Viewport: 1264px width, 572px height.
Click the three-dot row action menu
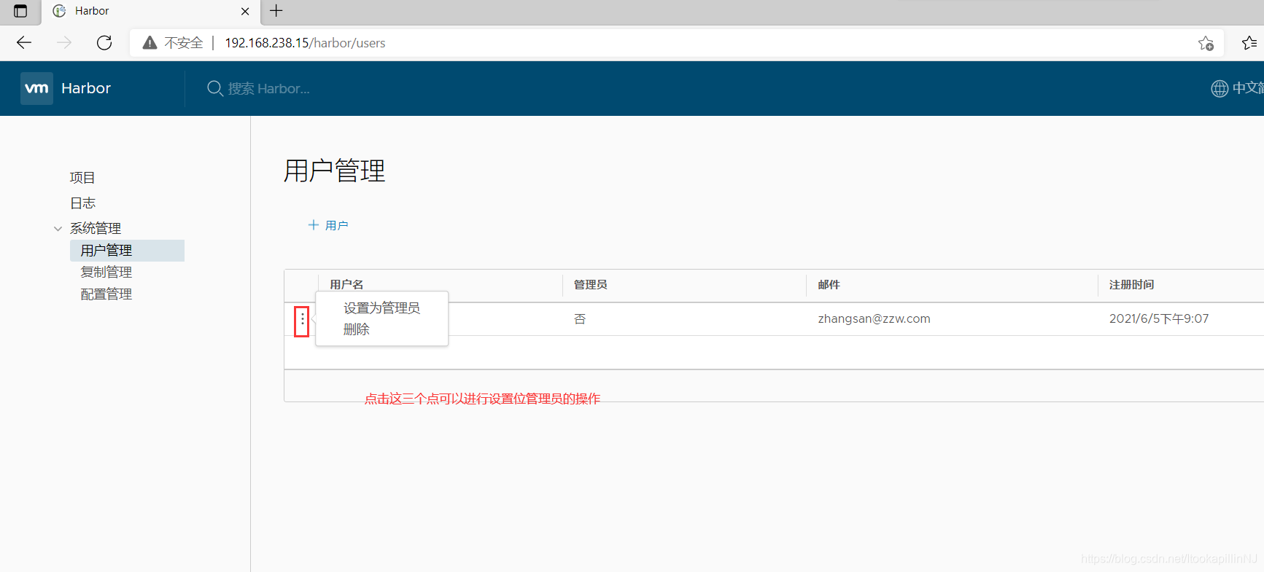(x=302, y=321)
